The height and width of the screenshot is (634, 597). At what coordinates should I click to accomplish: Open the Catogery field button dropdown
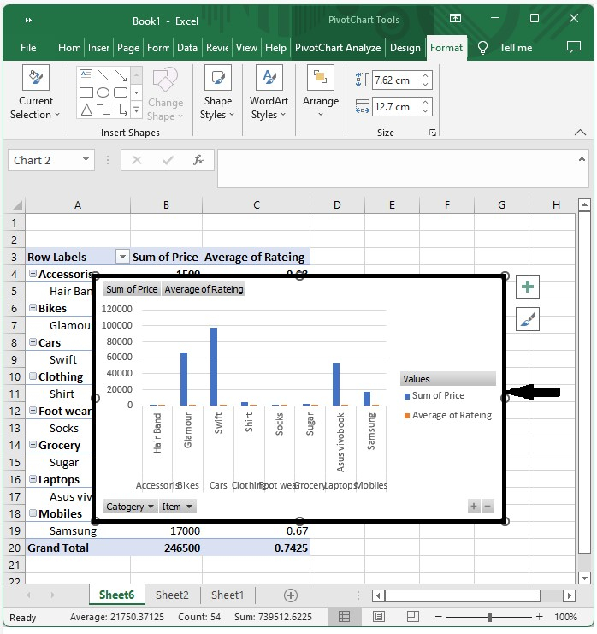pos(130,507)
